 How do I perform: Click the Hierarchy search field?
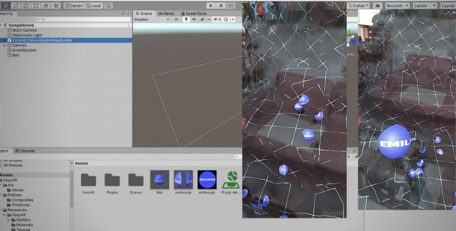(x=83, y=19)
